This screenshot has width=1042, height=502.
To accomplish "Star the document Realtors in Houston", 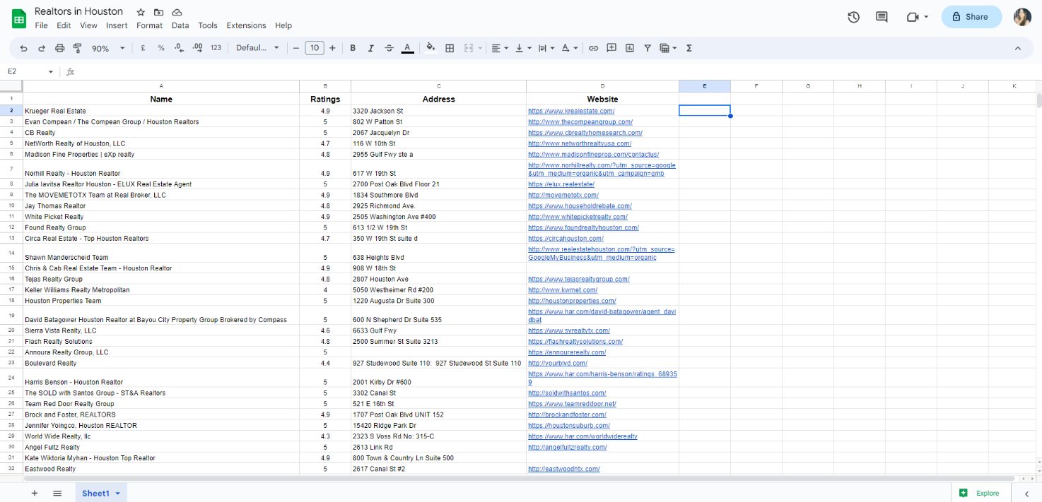I will tap(141, 13).
